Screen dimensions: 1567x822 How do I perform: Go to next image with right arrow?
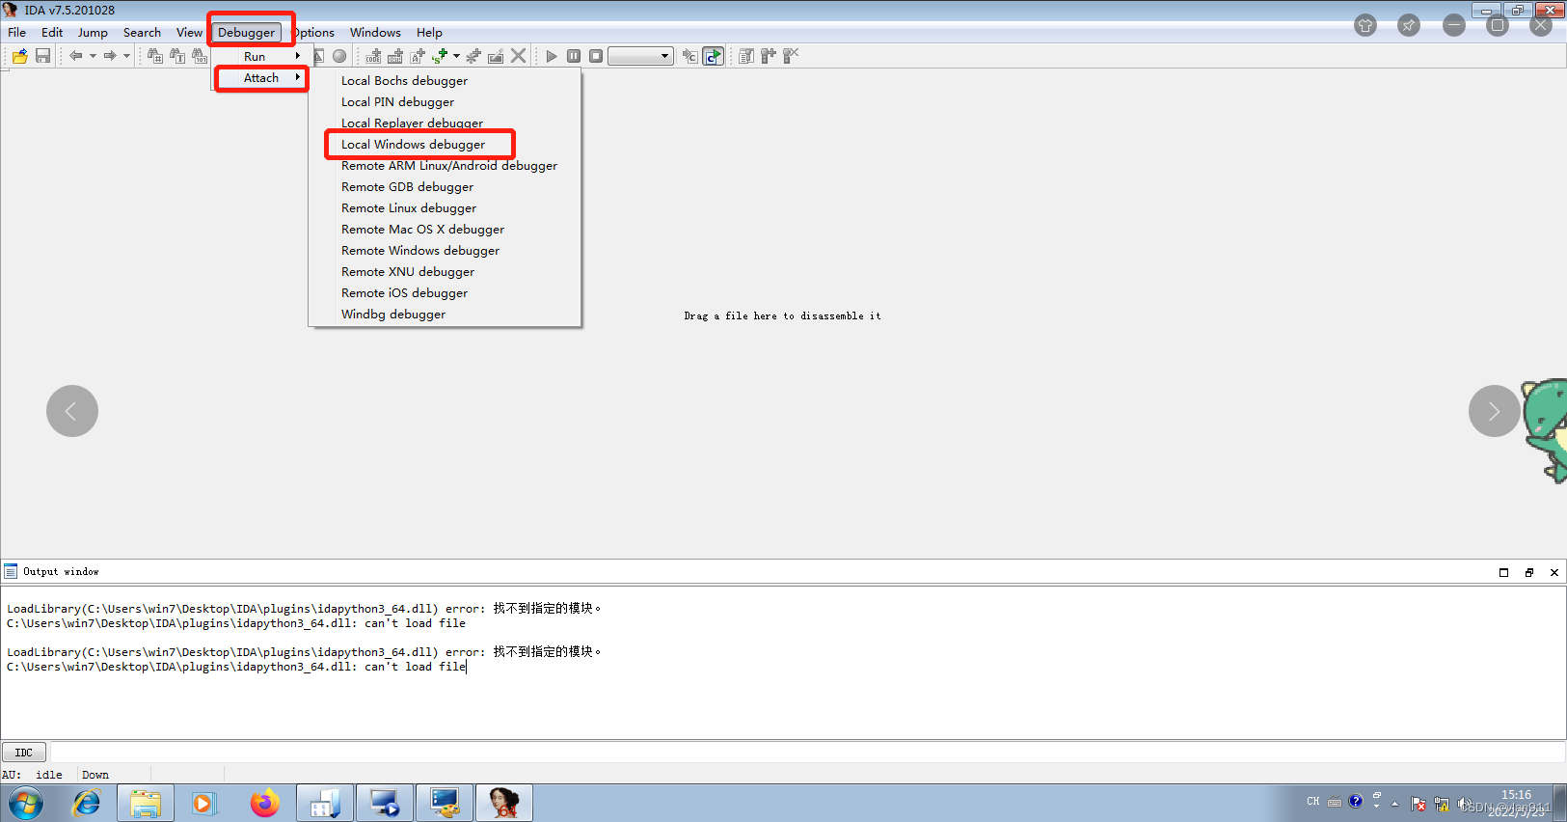coord(1495,411)
